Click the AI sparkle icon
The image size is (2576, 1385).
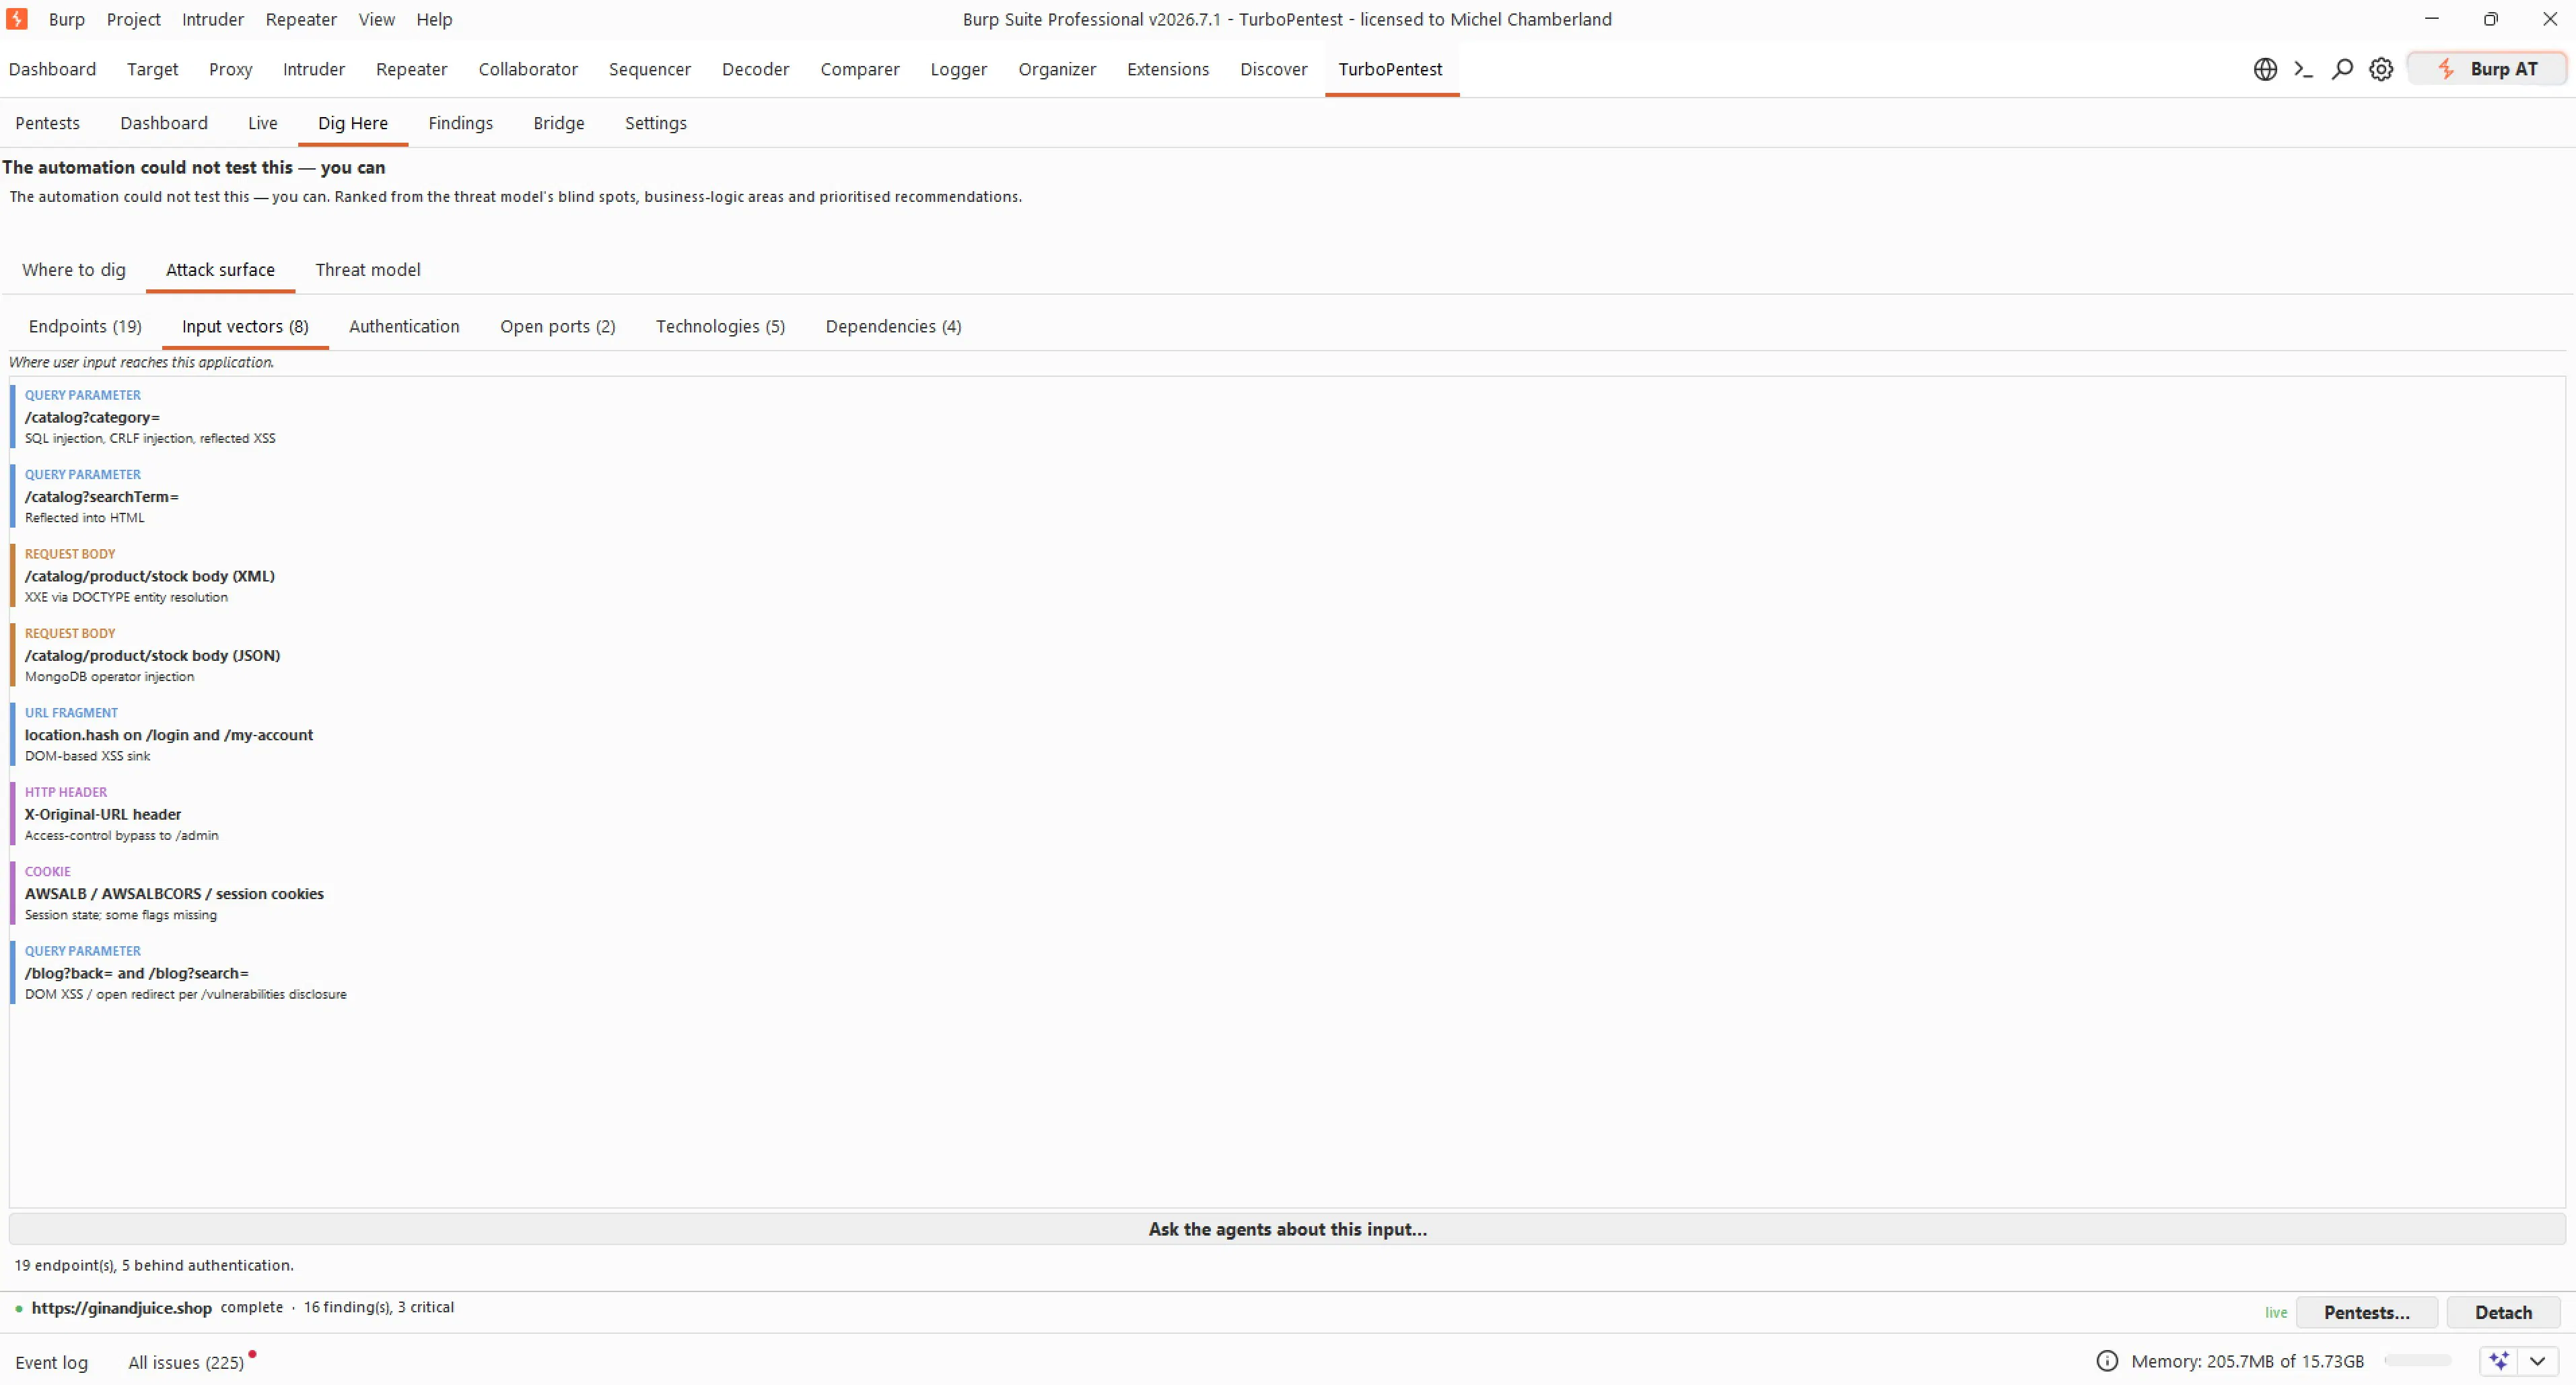click(2499, 1361)
